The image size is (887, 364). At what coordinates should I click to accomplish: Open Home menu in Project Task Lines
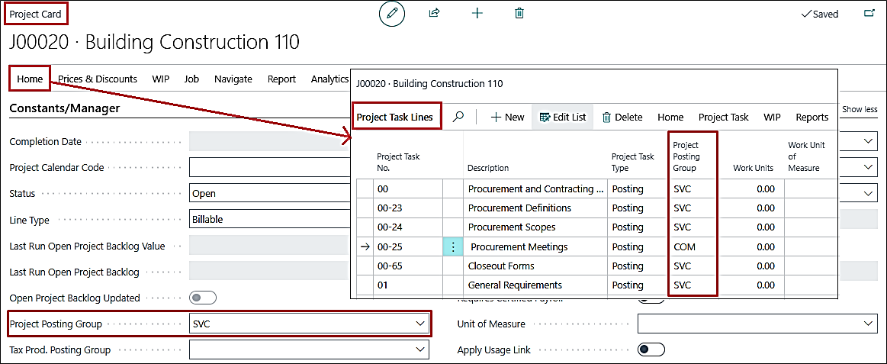(x=670, y=118)
